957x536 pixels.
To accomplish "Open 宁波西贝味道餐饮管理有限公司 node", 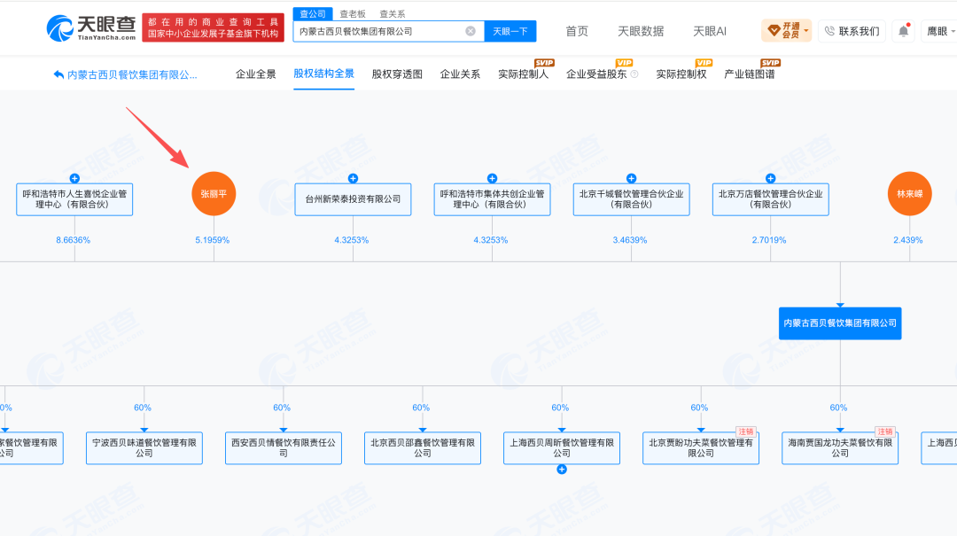I will coord(144,448).
